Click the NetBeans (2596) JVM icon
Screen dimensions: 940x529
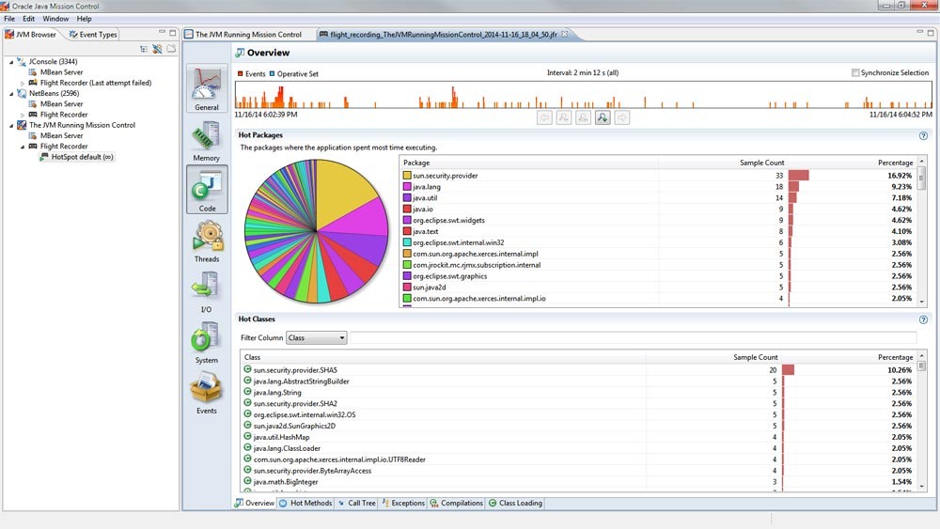tap(22, 93)
